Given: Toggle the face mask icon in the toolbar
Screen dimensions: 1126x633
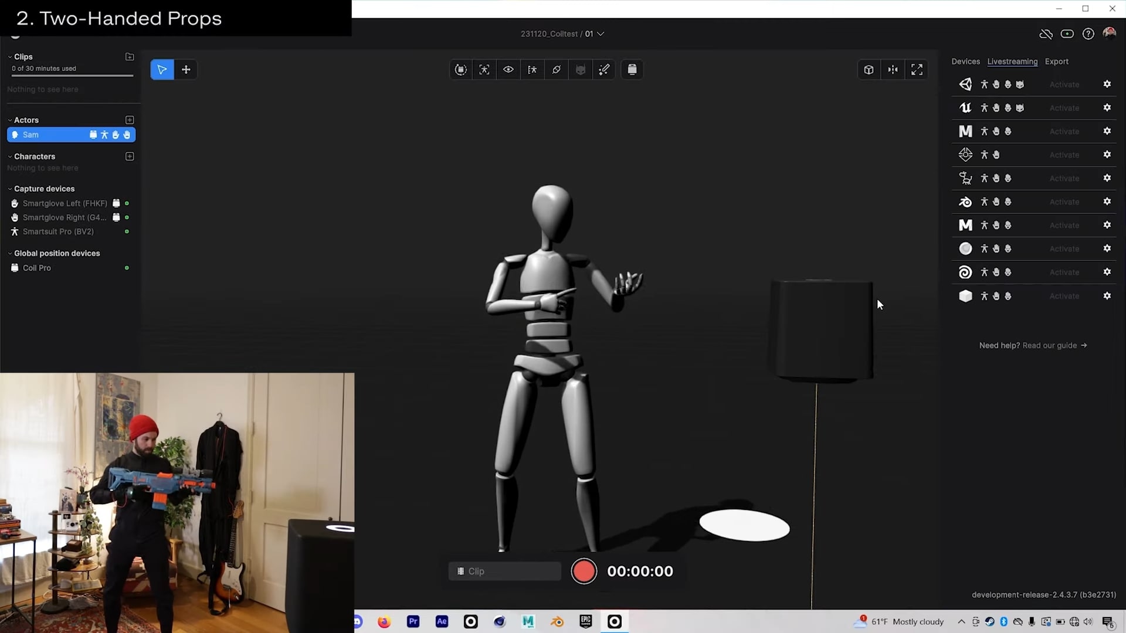Looking at the screenshot, I should pyautogui.click(x=581, y=69).
